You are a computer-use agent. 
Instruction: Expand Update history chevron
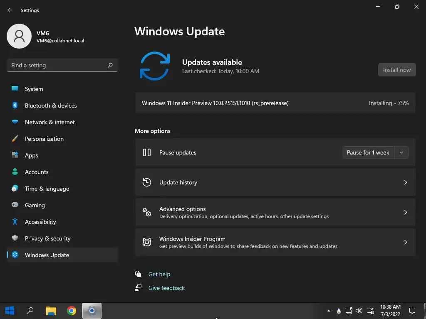point(405,182)
